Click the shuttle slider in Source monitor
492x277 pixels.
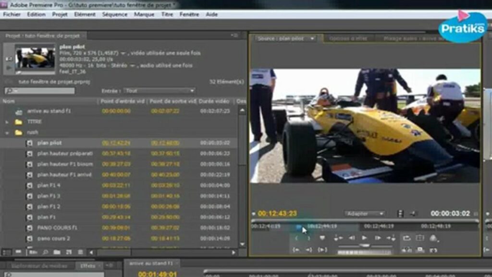pos(364,246)
